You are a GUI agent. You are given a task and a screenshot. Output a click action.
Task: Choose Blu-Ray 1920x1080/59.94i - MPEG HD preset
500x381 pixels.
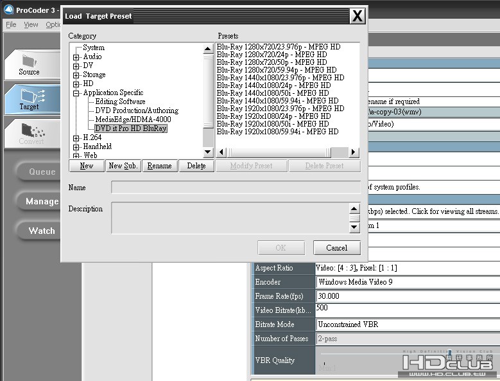pyautogui.click(x=277, y=132)
